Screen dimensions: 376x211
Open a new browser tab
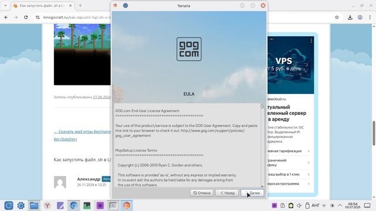point(80,5)
